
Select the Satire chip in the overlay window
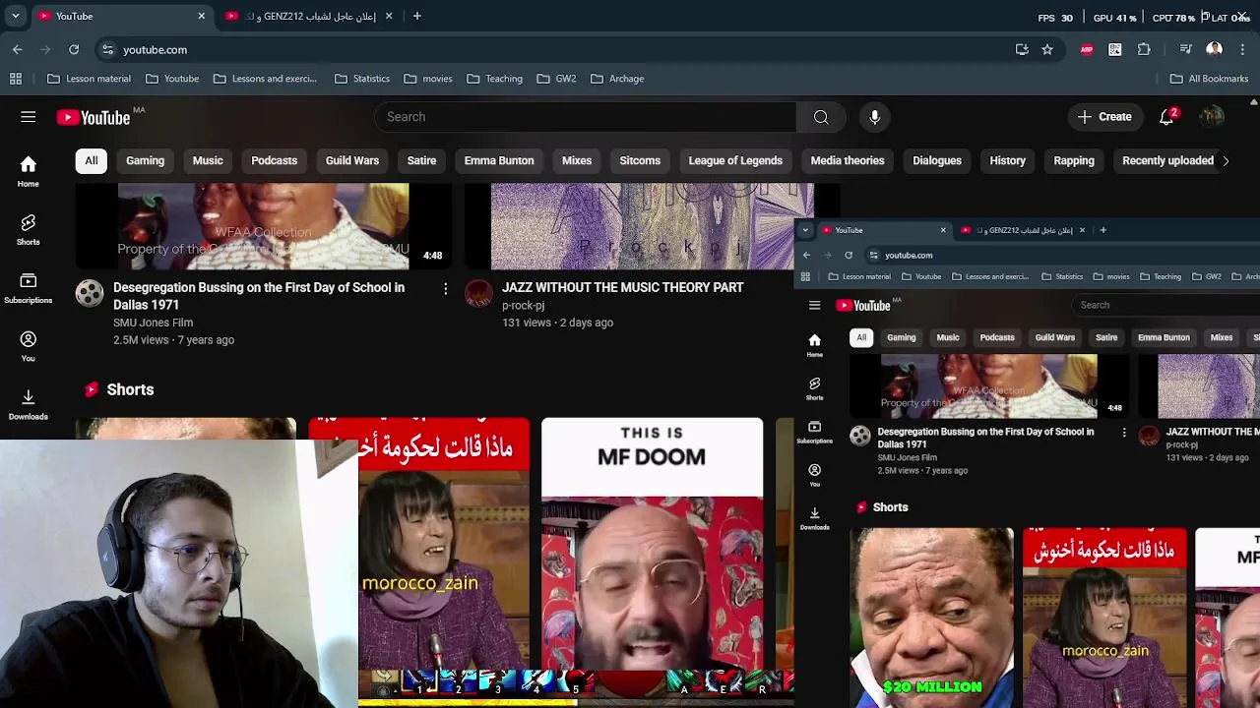[x=1106, y=337]
